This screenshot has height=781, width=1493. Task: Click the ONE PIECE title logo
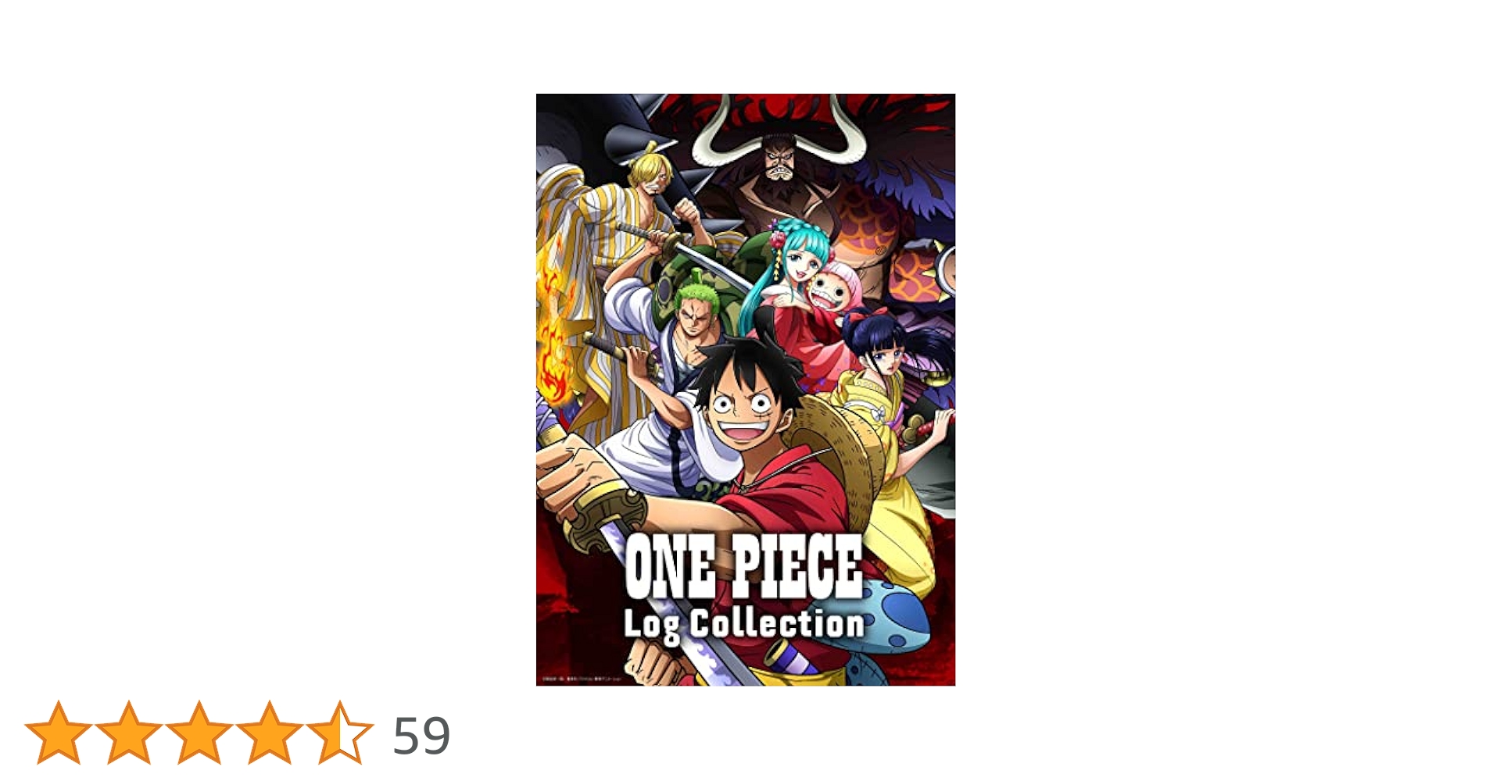point(743,565)
